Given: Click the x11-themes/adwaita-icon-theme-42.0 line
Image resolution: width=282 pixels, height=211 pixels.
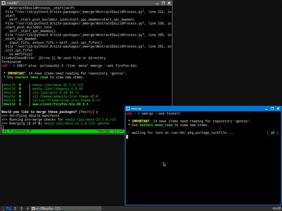Looking at the screenshot, I should [50, 96].
